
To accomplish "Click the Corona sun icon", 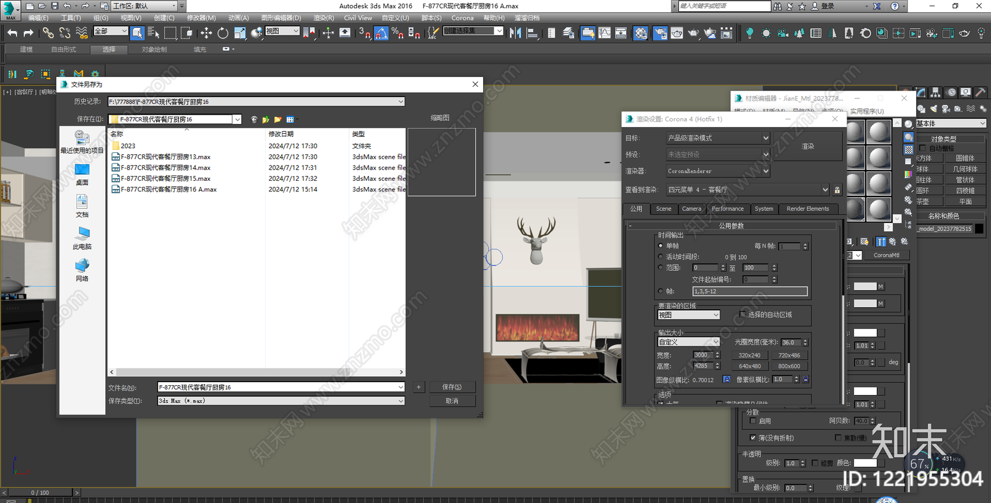I will [x=766, y=33].
